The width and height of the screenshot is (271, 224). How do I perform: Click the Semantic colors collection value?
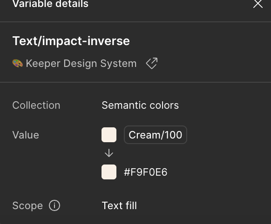click(x=140, y=105)
